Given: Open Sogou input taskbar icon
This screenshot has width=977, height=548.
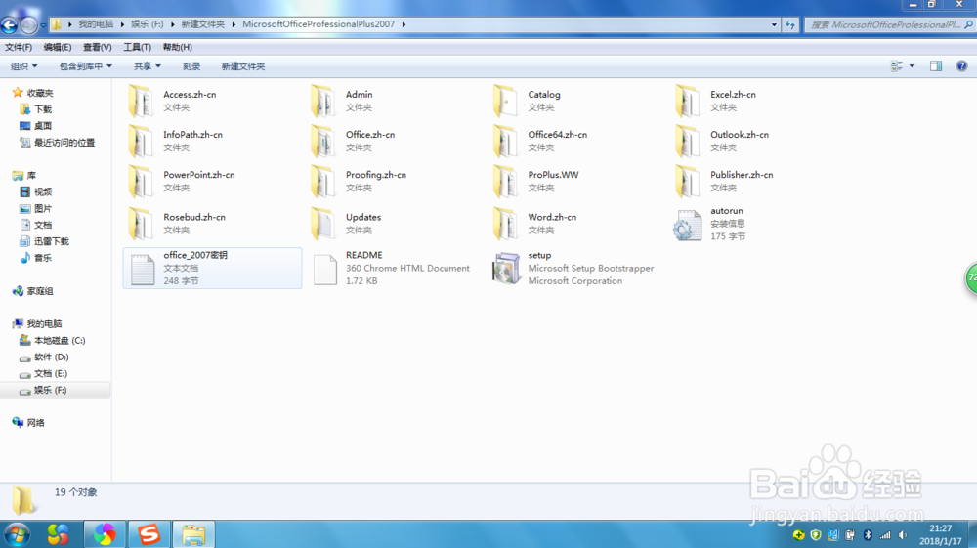Looking at the screenshot, I should [149, 534].
